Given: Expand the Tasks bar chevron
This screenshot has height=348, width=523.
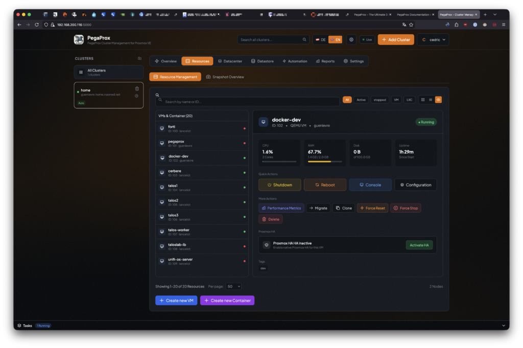Looking at the screenshot, I should coord(503,326).
